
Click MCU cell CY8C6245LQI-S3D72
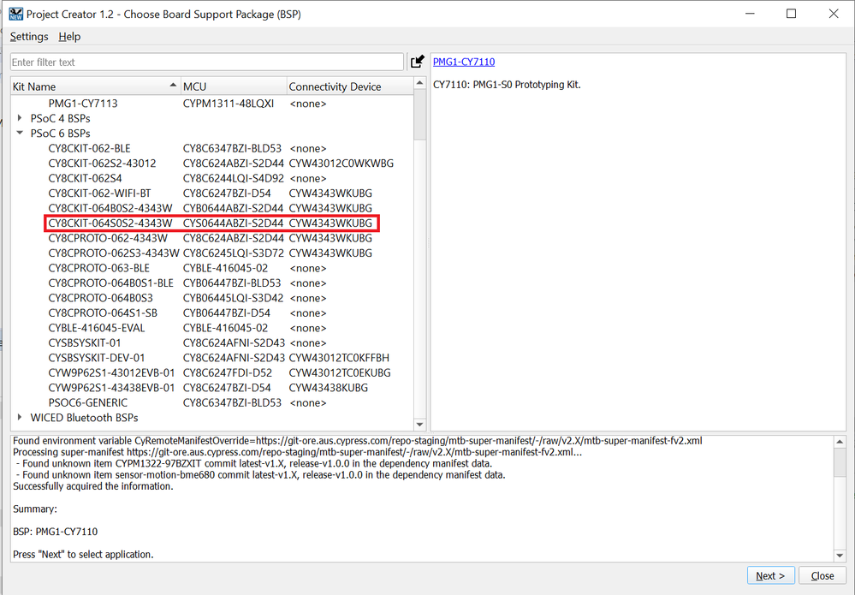(234, 253)
